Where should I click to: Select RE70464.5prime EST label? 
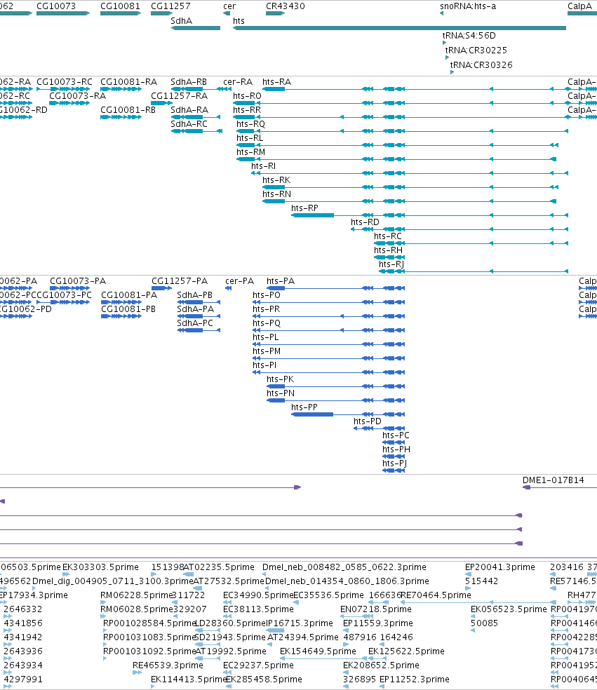(x=436, y=595)
